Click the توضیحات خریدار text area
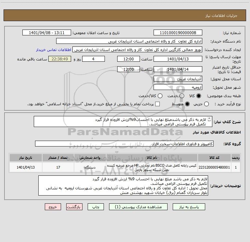 [x=123, y=186]
